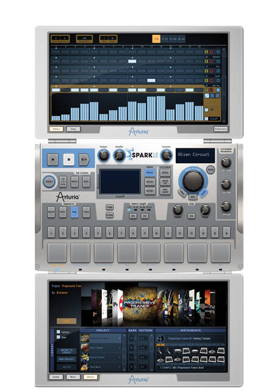The width and height of the screenshot is (279, 392).
Task: Click the first step of the highlighted track
Action: pos(56,90)
